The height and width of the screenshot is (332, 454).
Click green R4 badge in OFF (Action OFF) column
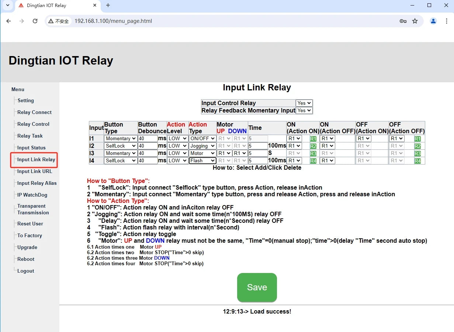[x=417, y=161]
